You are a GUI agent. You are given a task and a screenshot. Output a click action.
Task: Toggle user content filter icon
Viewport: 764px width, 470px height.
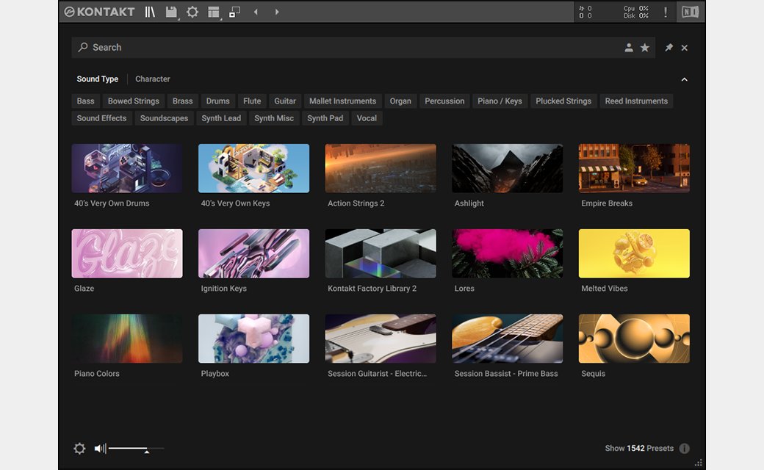(629, 48)
